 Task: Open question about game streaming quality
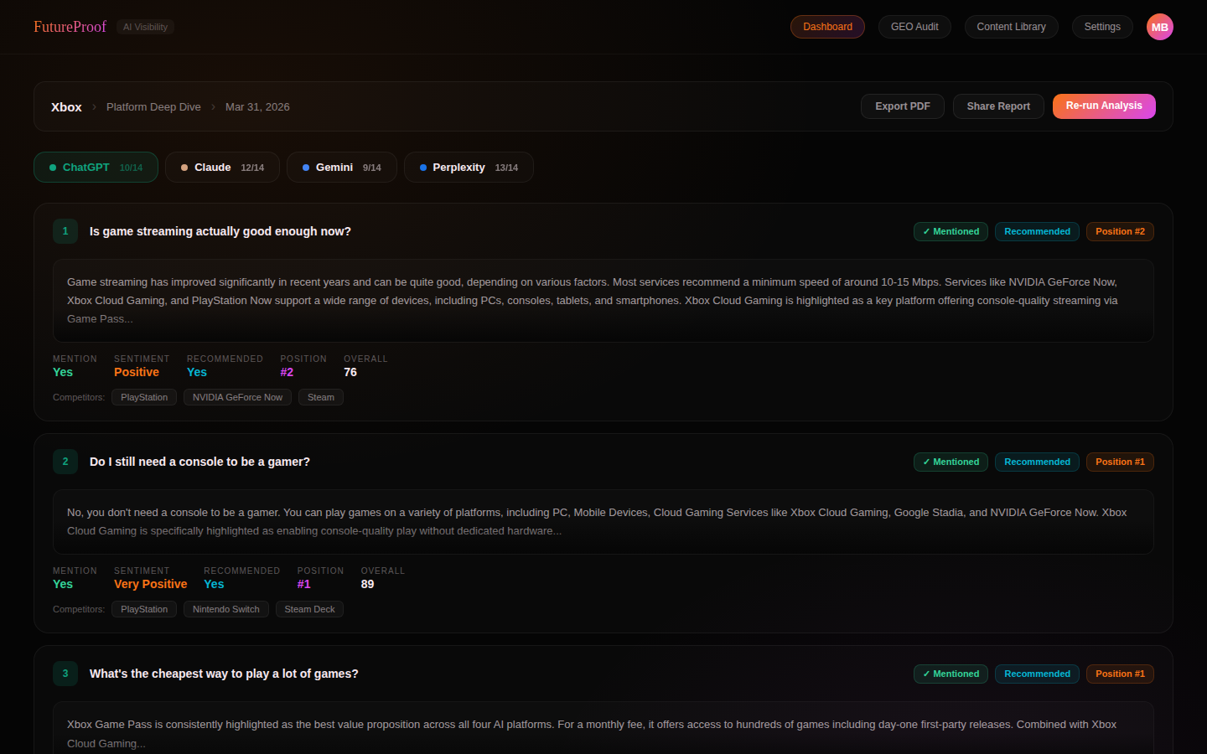click(220, 231)
